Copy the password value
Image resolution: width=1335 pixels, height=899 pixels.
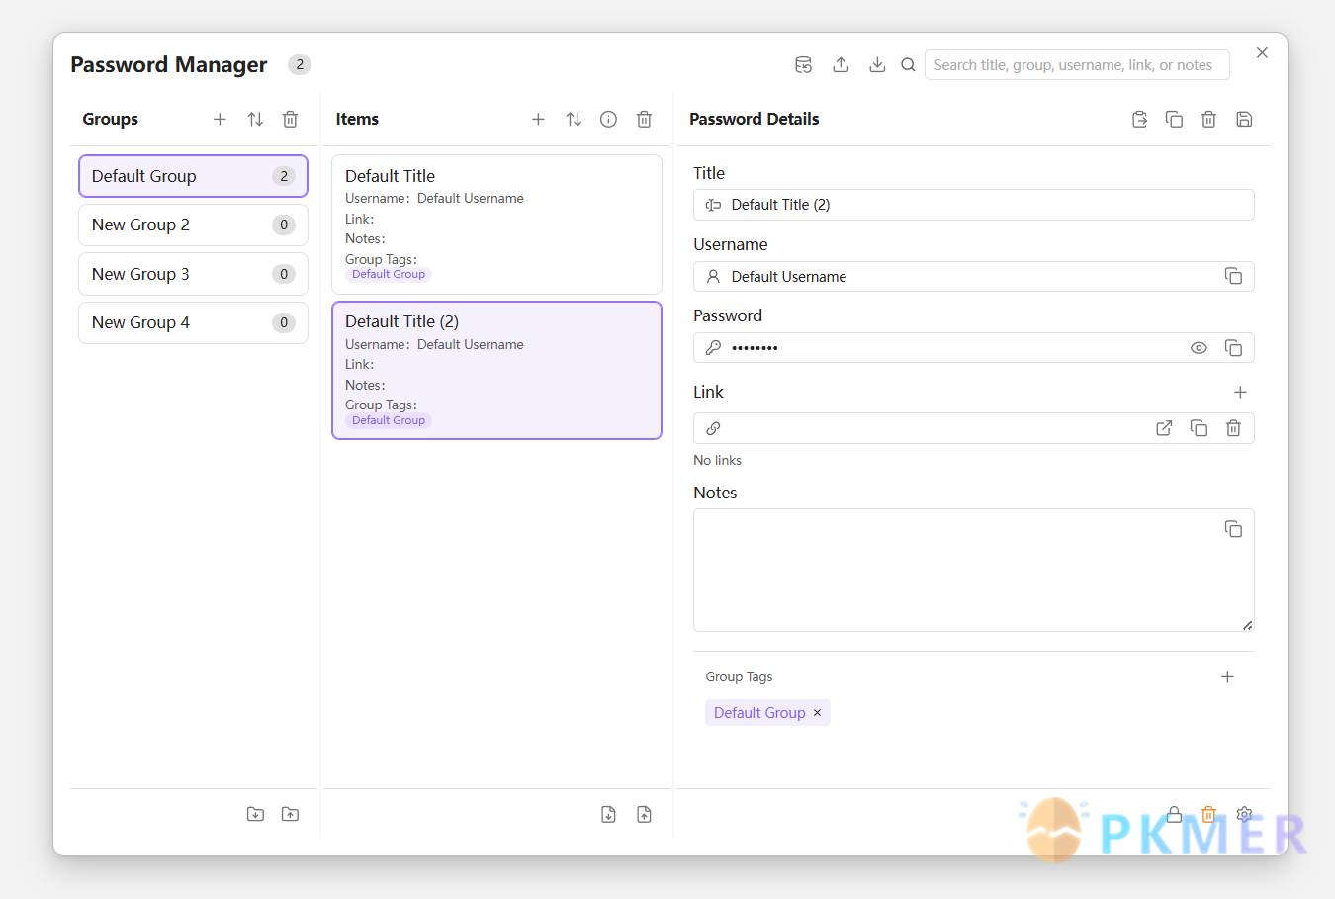(x=1233, y=348)
